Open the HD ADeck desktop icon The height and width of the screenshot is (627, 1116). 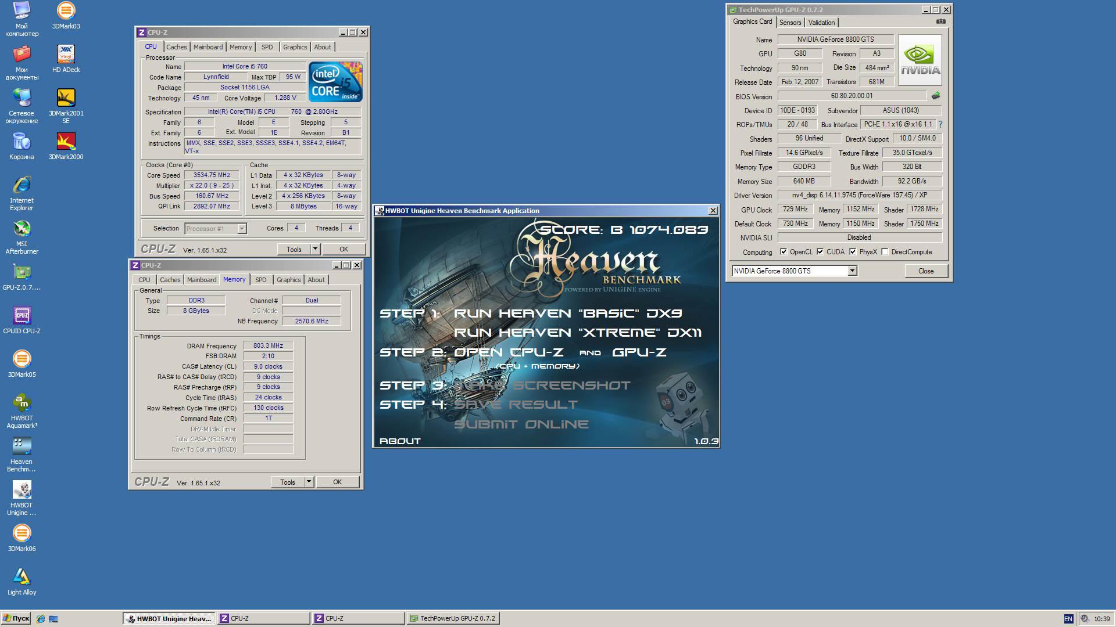[66, 59]
